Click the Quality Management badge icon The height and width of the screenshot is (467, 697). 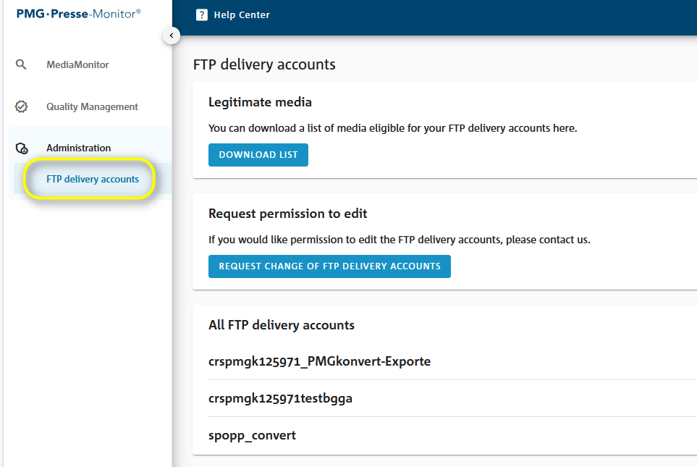(x=21, y=106)
